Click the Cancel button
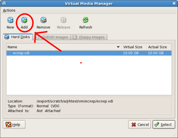Image resolution: width=178 pixels, height=138 pixels. click(139, 125)
